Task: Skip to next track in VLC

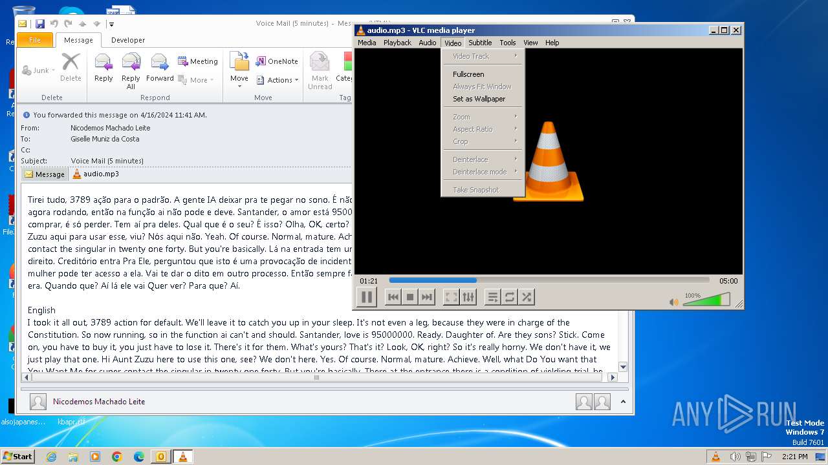Action: [426, 297]
